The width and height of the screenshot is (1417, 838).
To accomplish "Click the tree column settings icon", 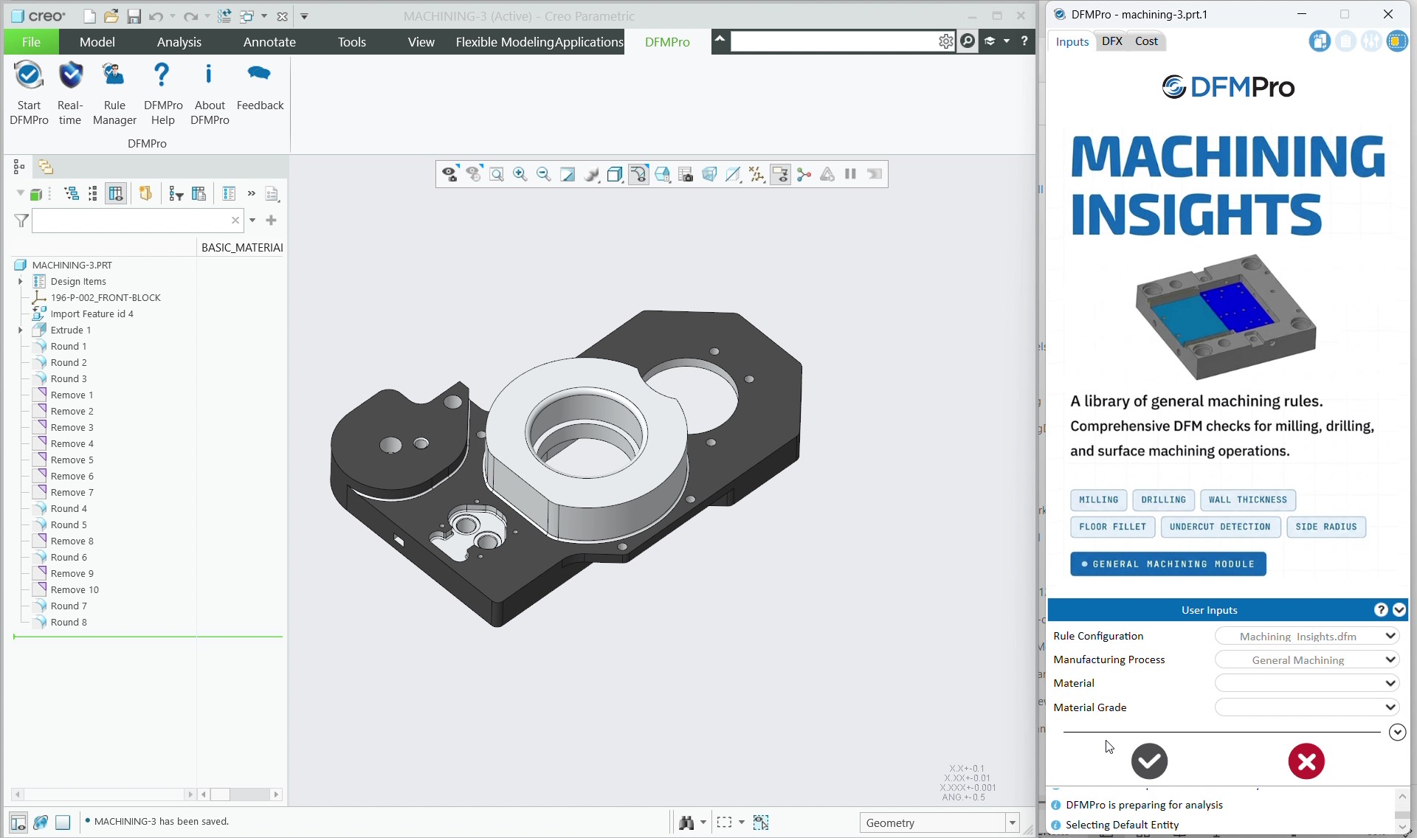I will (199, 193).
